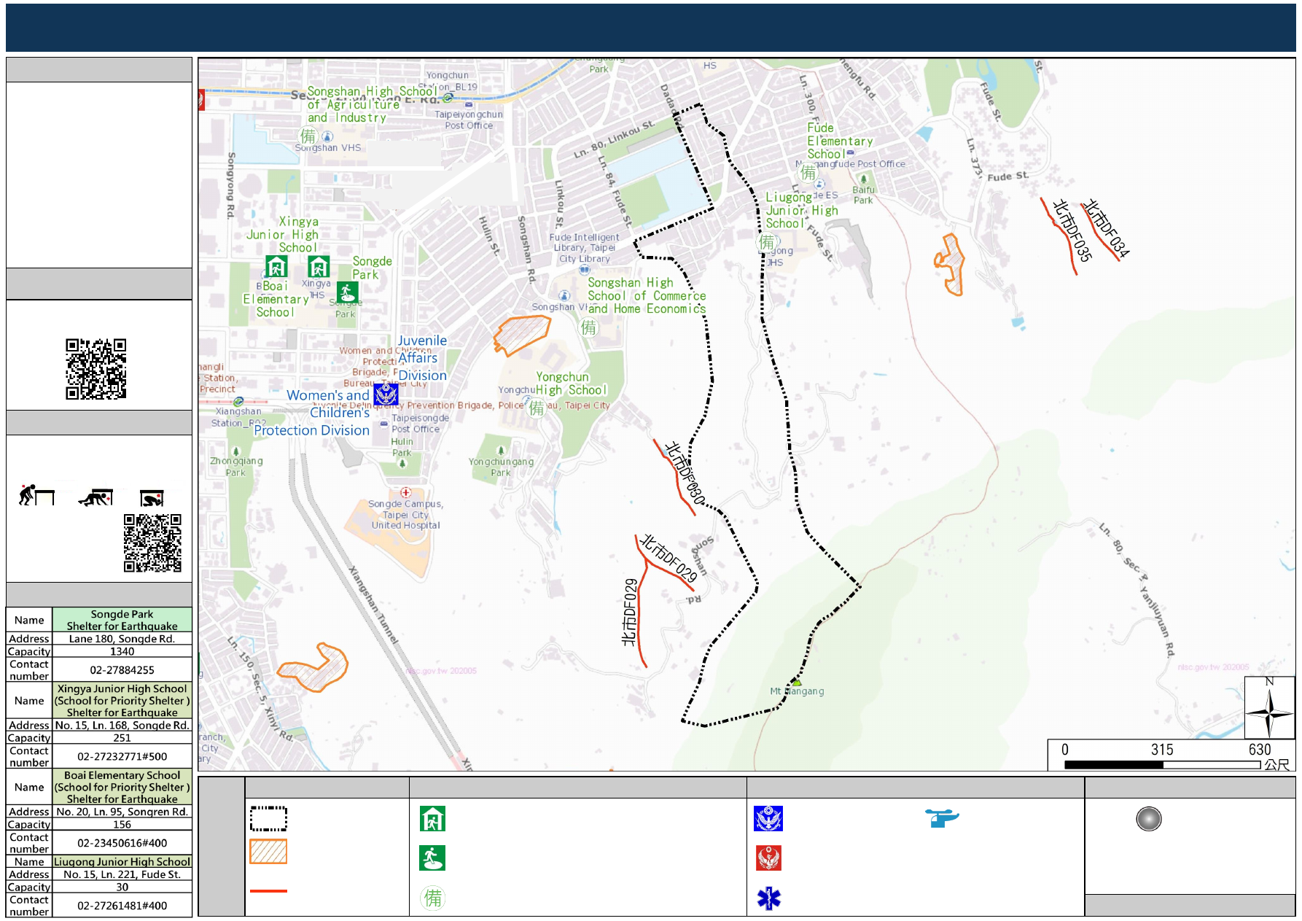Click 備 marker by Yongchun High School
Image resolution: width=1302 pixels, height=921 pixels.
[x=537, y=408]
